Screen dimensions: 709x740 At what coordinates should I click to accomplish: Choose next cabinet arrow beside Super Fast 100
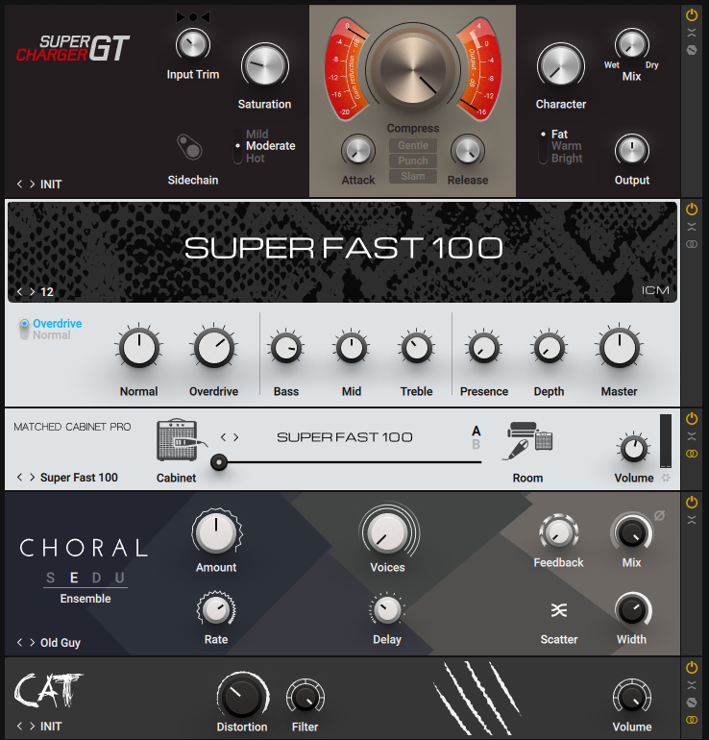point(236,437)
